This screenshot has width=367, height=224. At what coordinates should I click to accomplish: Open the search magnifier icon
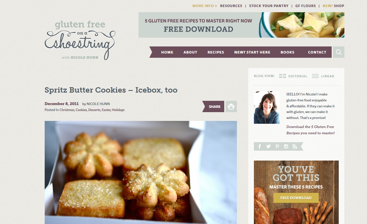point(339,52)
